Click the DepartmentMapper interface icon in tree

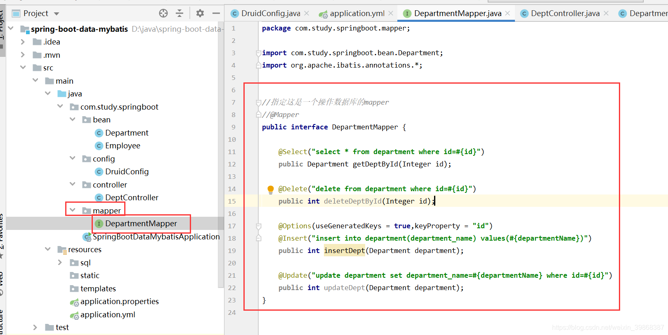point(99,224)
